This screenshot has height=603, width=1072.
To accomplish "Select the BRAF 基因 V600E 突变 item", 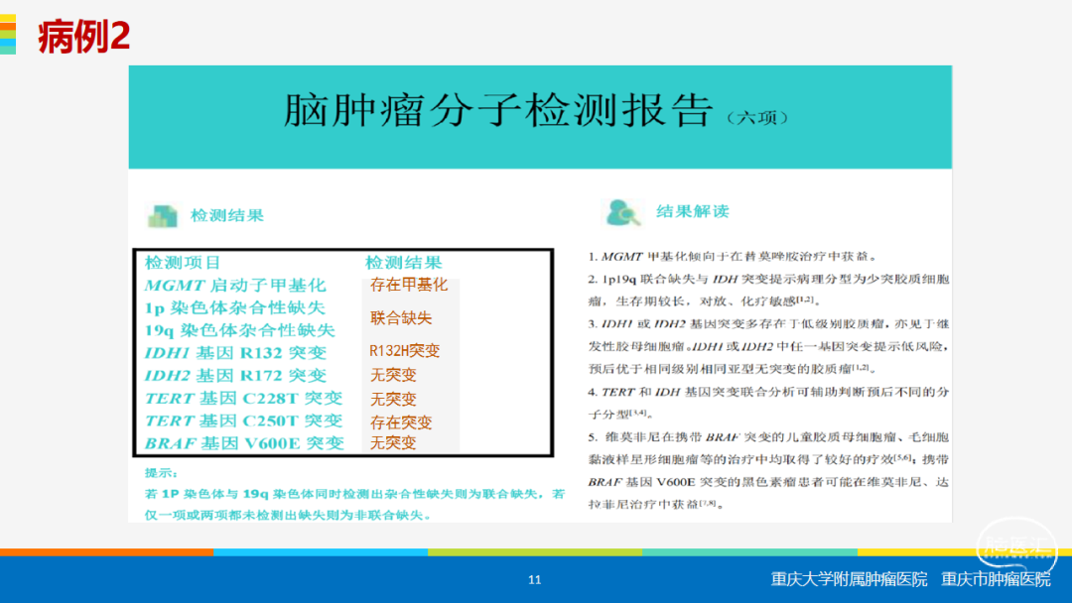I will click(x=244, y=443).
